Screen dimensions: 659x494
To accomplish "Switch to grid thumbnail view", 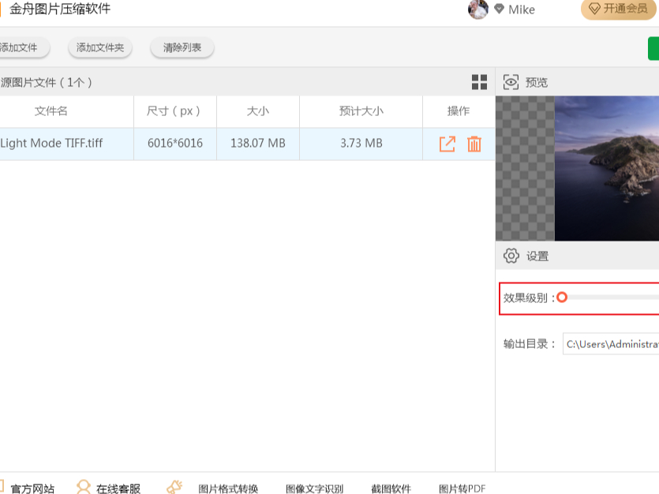I will coord(479,82).
